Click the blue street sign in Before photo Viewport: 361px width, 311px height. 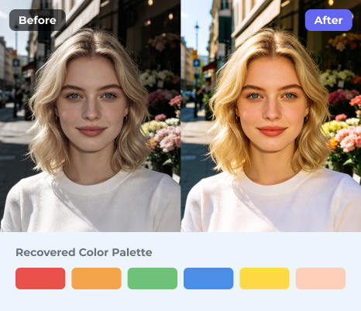coord(16,63)
